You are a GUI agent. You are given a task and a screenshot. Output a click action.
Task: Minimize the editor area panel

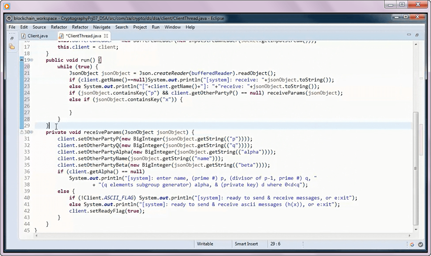(x=409, y=35)
